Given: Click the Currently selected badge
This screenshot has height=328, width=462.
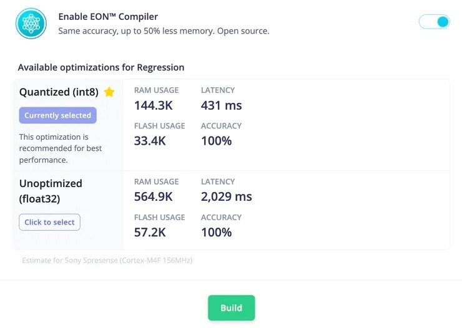Looking at the screenshot, I should click(x=57, y=115).
